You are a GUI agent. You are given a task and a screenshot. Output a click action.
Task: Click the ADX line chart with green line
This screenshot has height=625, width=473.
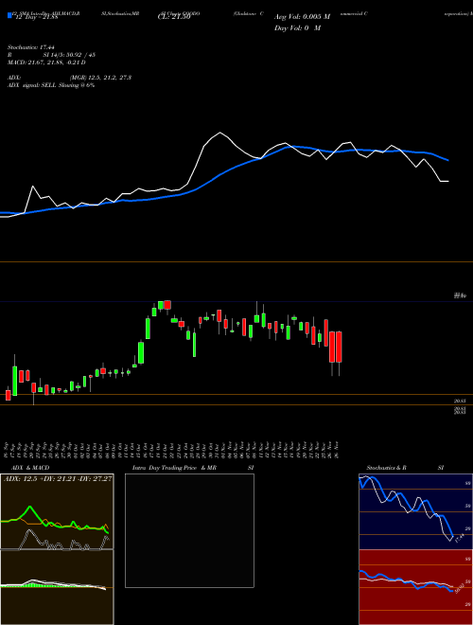(x=57, y=511)
